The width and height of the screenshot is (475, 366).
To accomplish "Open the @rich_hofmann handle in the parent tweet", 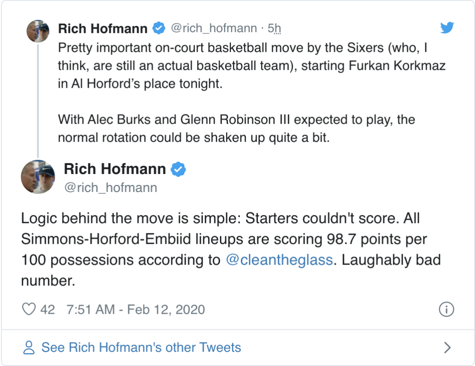I will tap(214, 28).
